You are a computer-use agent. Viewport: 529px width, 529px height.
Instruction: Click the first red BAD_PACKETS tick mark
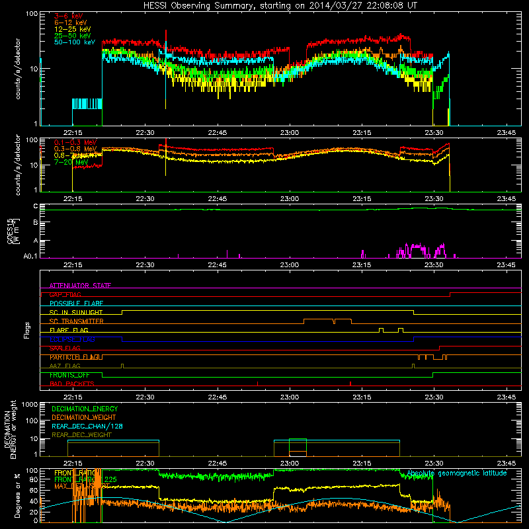tap(257, 384)
